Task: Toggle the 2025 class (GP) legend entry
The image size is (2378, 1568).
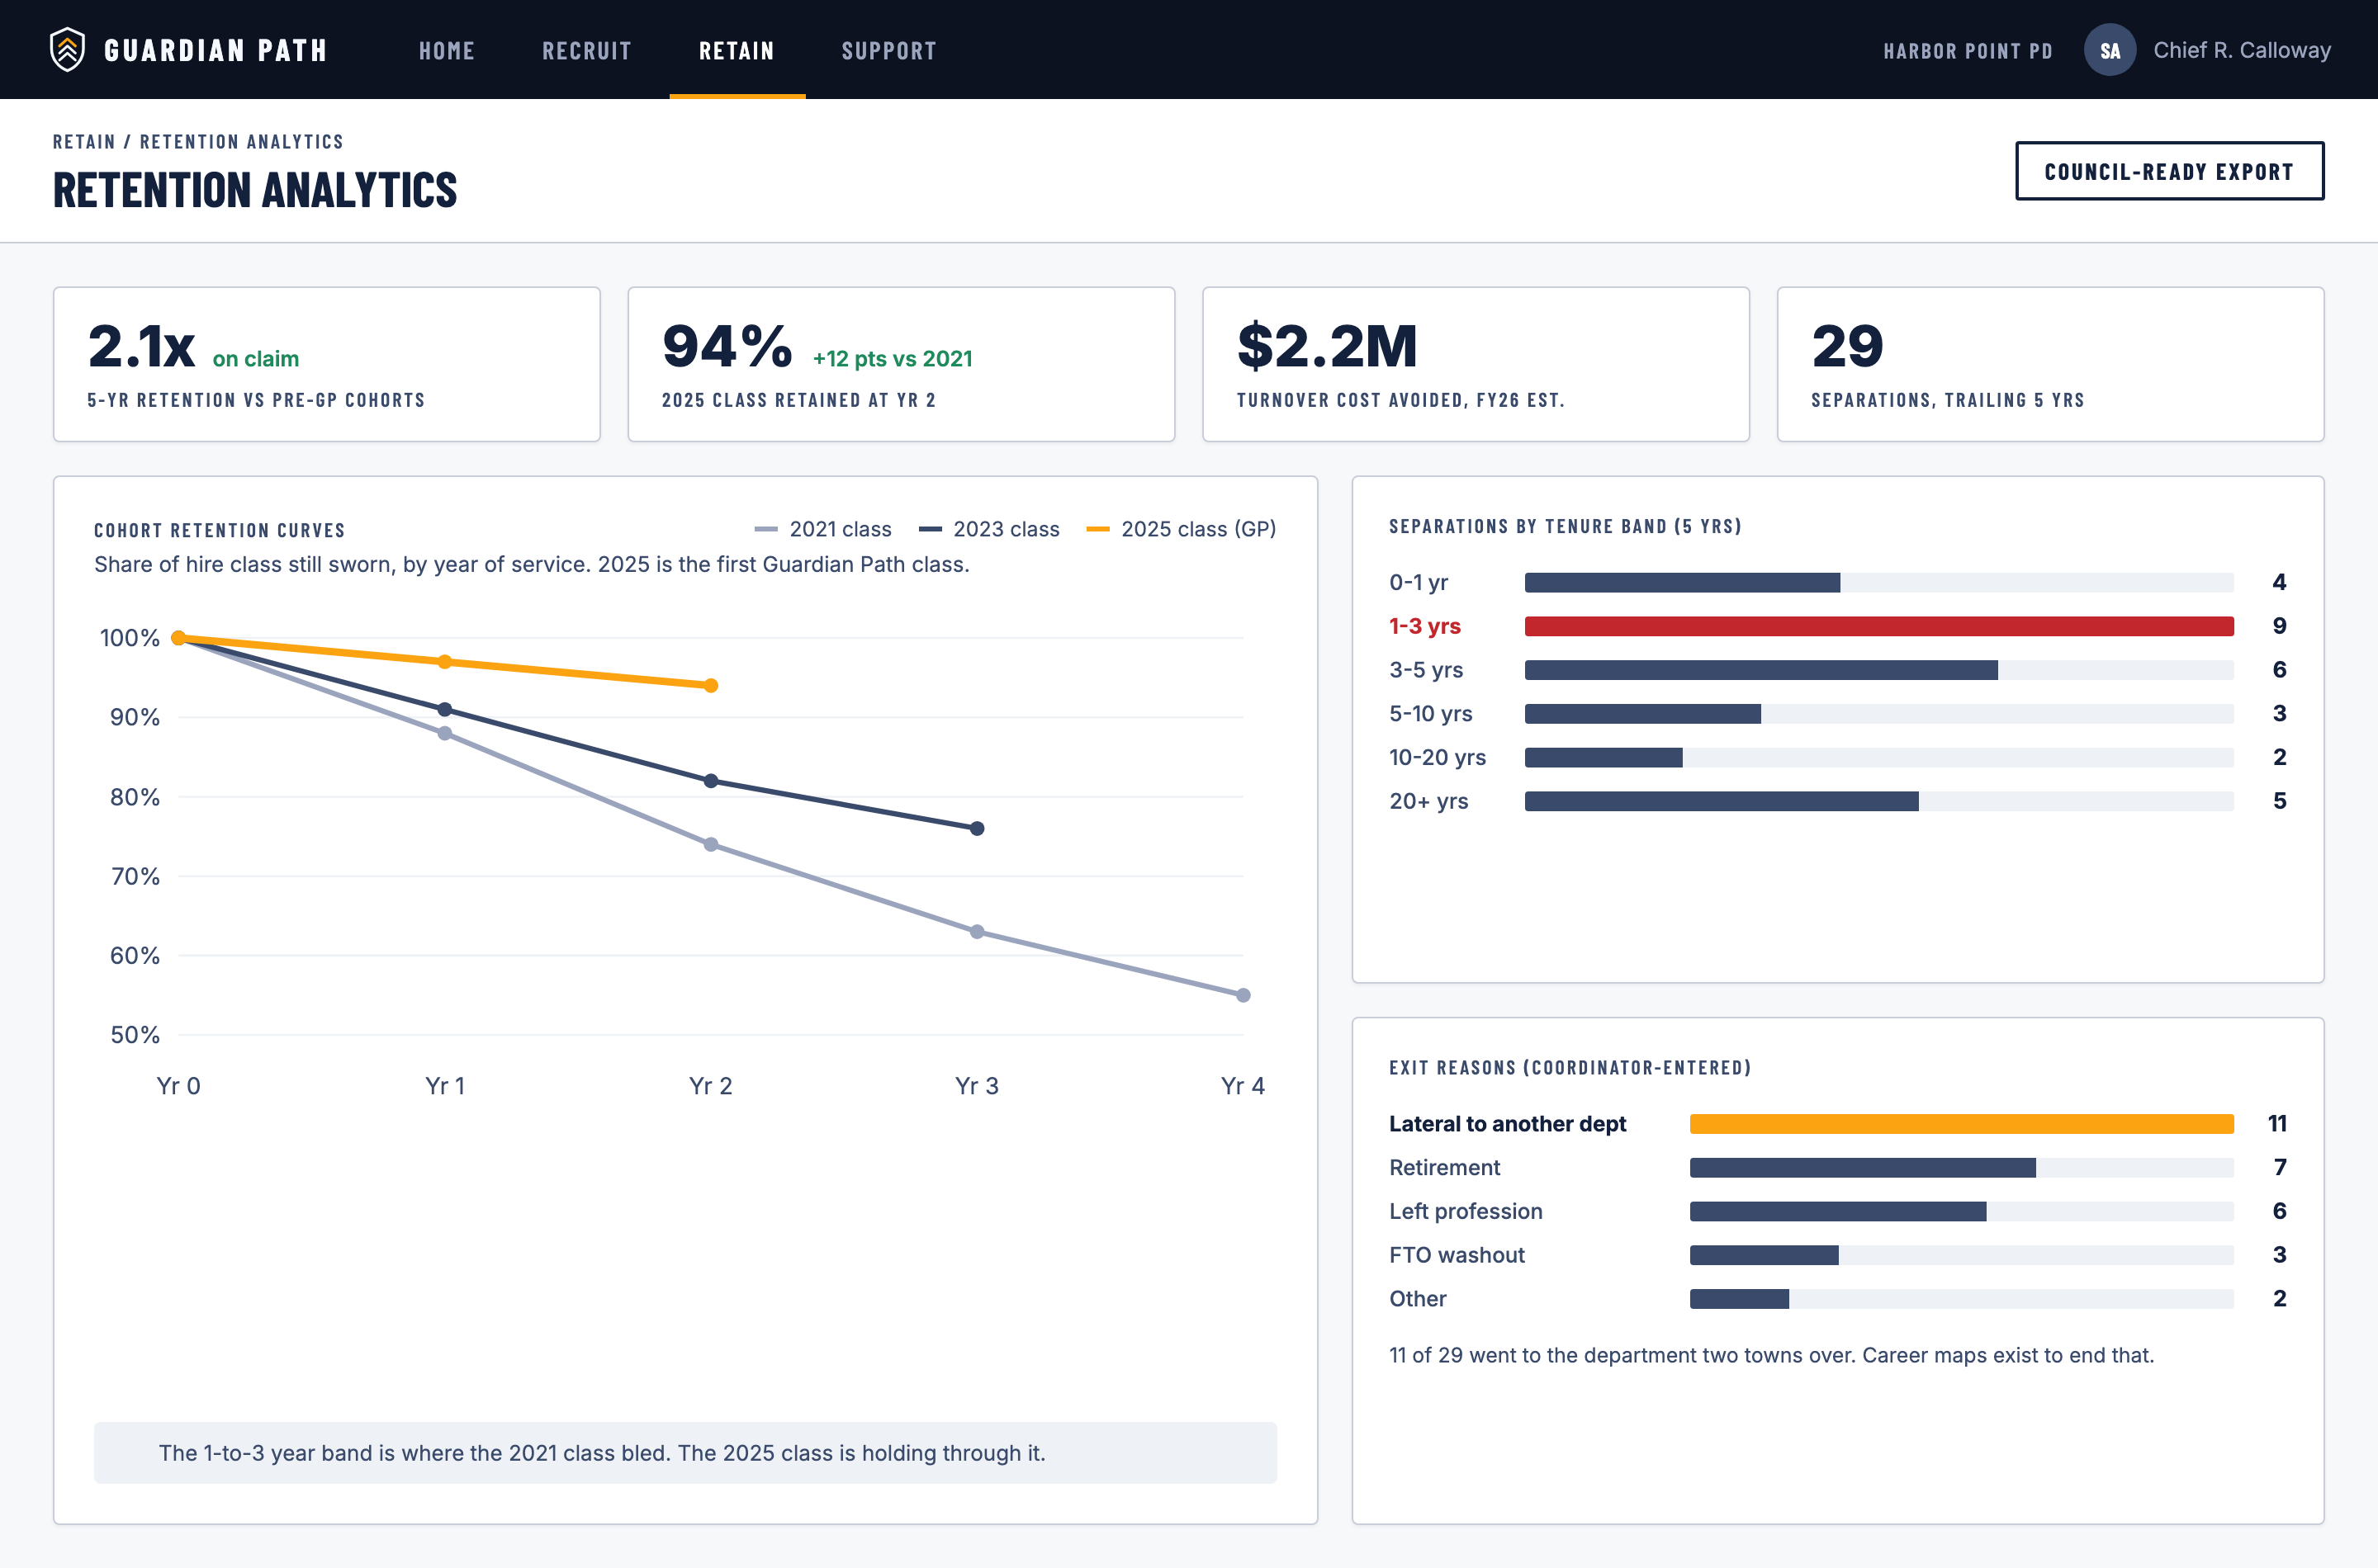Action: [1181, 529]
